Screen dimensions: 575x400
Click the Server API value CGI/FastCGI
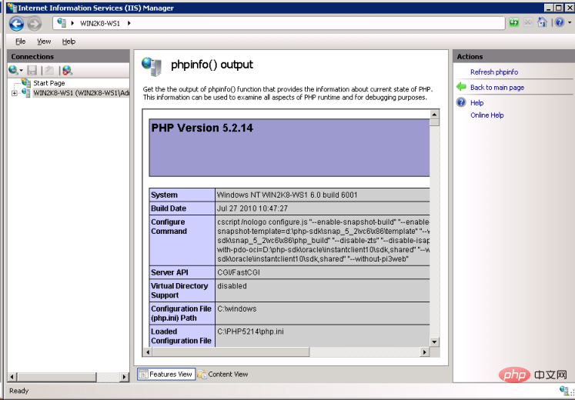point(239,272)
